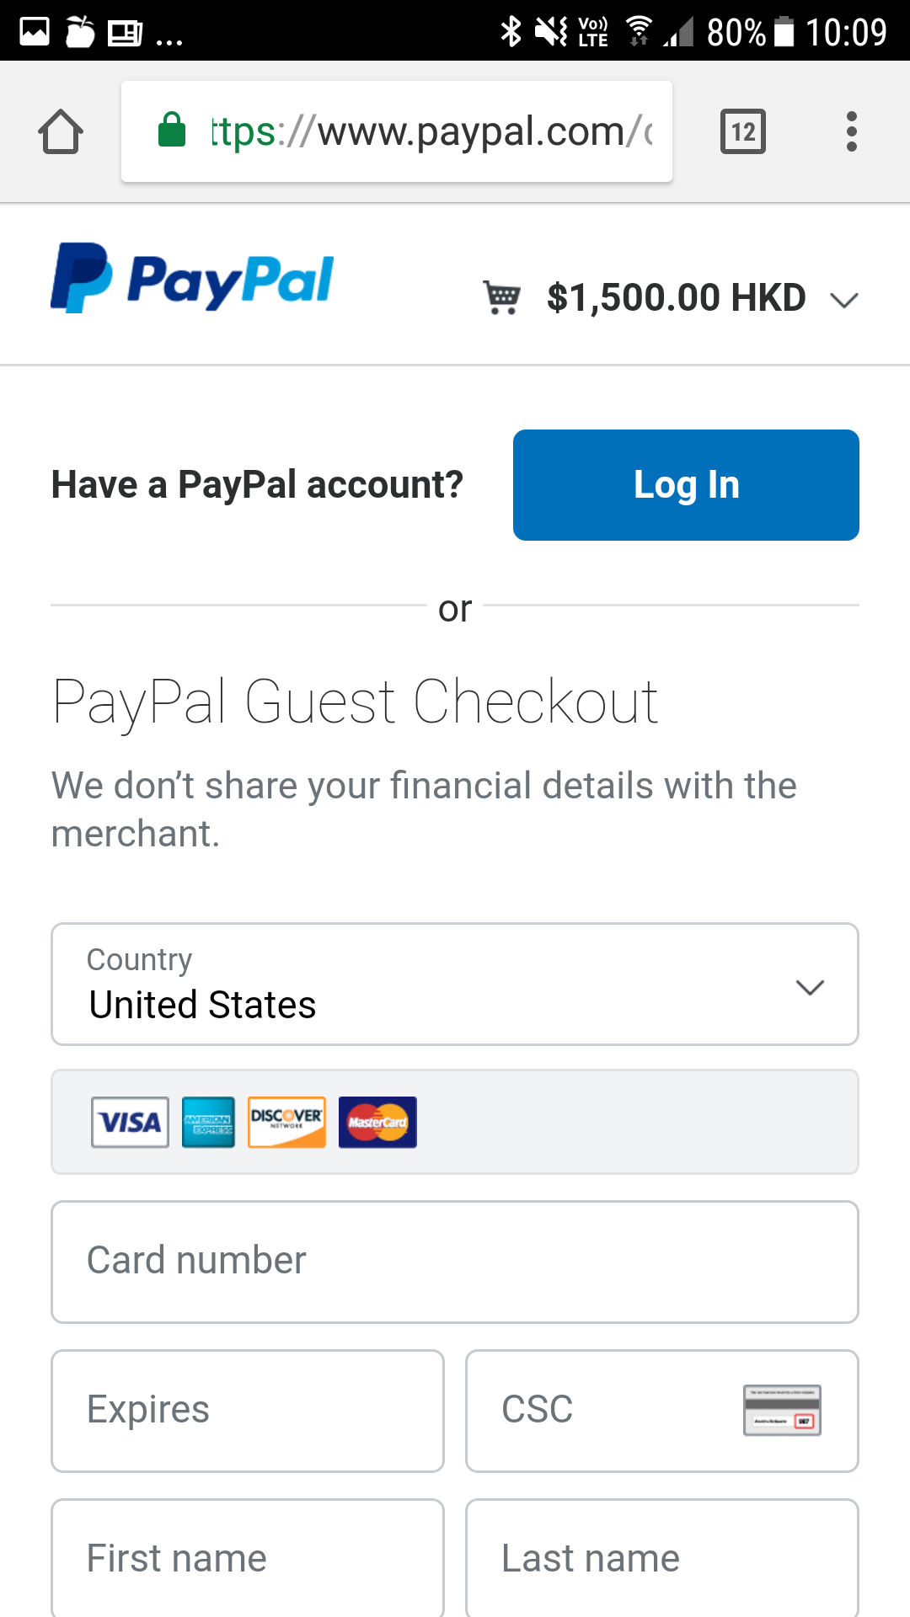Focus the First name field
This screenshot has height=1617, width=910.
click(248, 1558)
